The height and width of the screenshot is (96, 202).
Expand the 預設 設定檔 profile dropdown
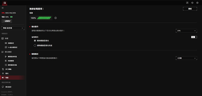[13, 28]
